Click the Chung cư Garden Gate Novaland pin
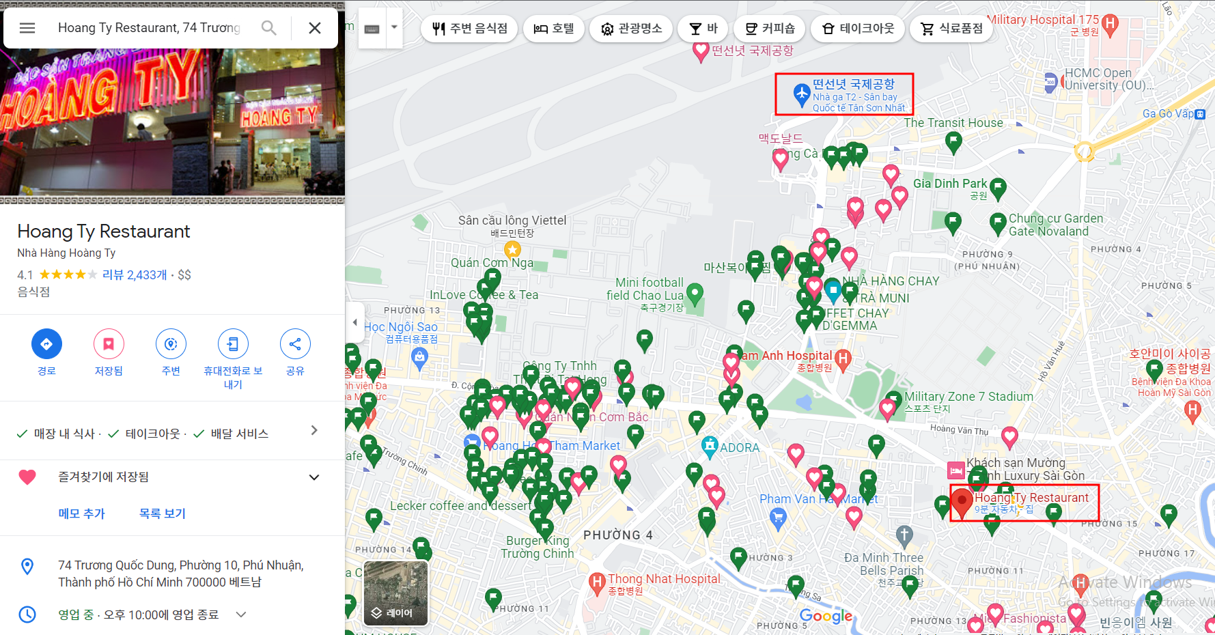The height and width of the screenshot is (635, 1215). coord(998,223)
